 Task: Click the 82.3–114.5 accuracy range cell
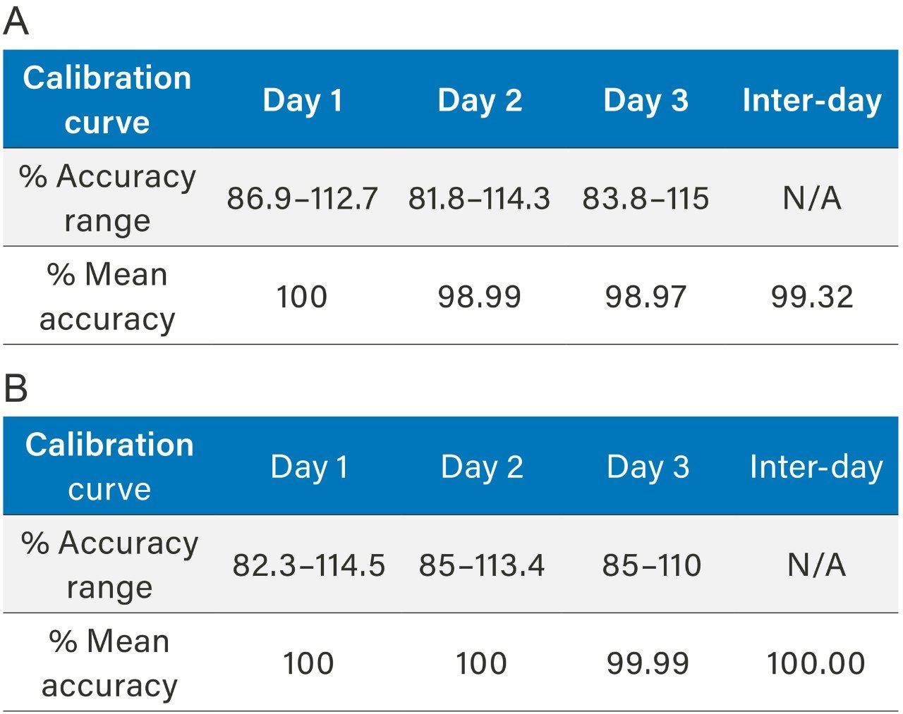pyautogui.click(x=309, y=565)
